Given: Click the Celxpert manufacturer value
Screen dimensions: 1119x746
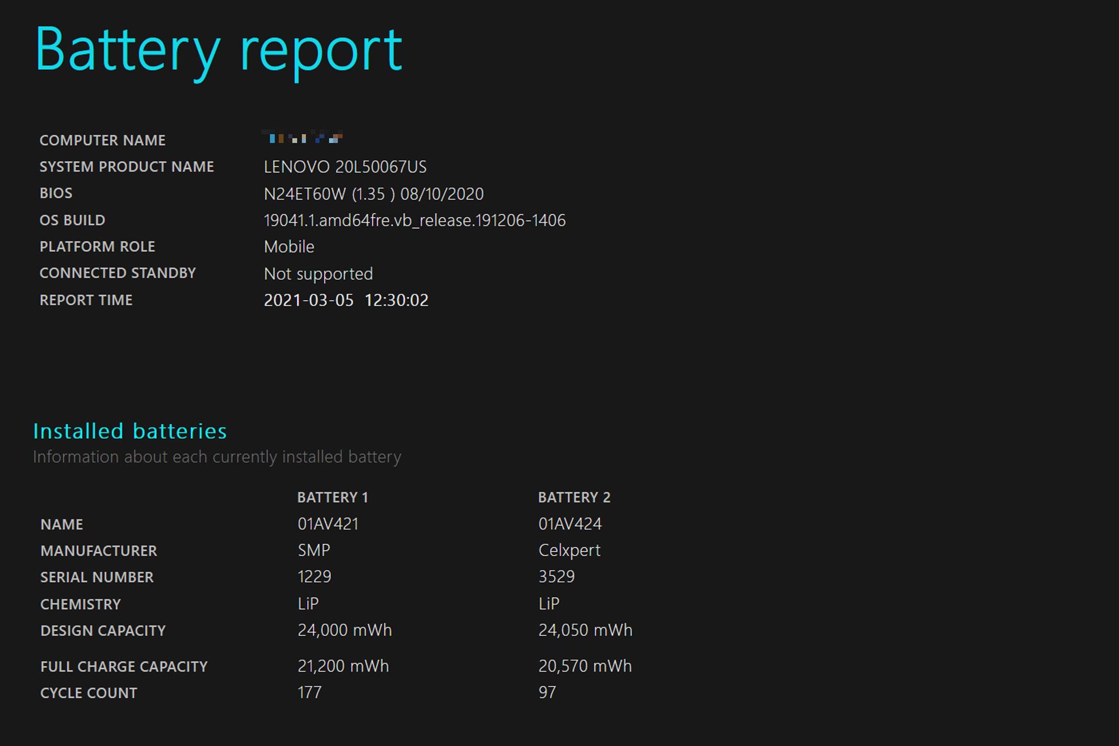Looking at the screenshot, I should coord(569,551).
